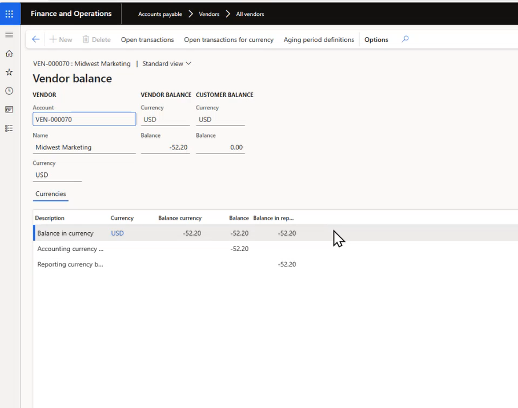Click Finance and Operations title
Image resolution: width=518 pixels, height=408 pixels.
click(71, 14)
